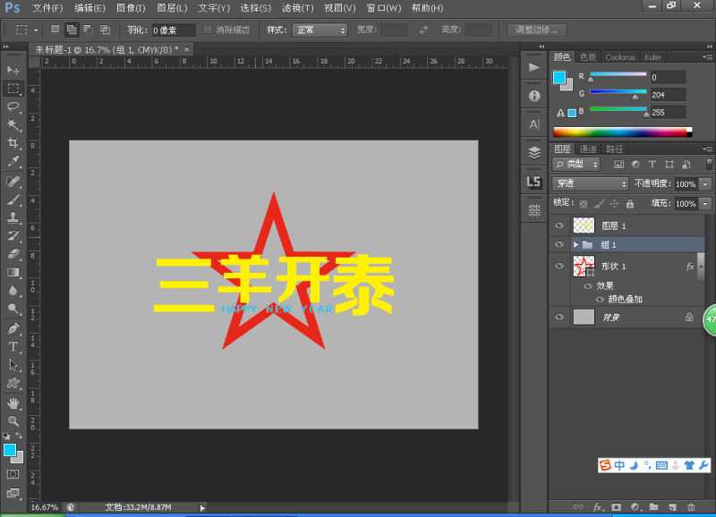
Task: Hide layer 图层 1
Action: point(559,225)
